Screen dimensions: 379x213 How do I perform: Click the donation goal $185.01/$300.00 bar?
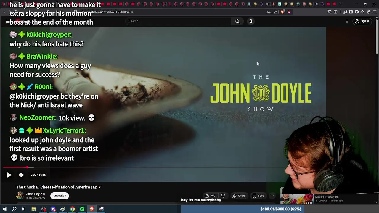tap(280, 209)
